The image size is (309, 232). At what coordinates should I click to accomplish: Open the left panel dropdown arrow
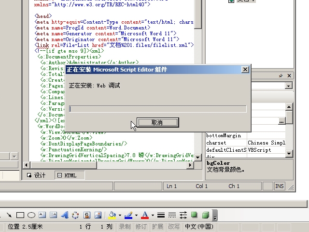[x=14, y=157]
